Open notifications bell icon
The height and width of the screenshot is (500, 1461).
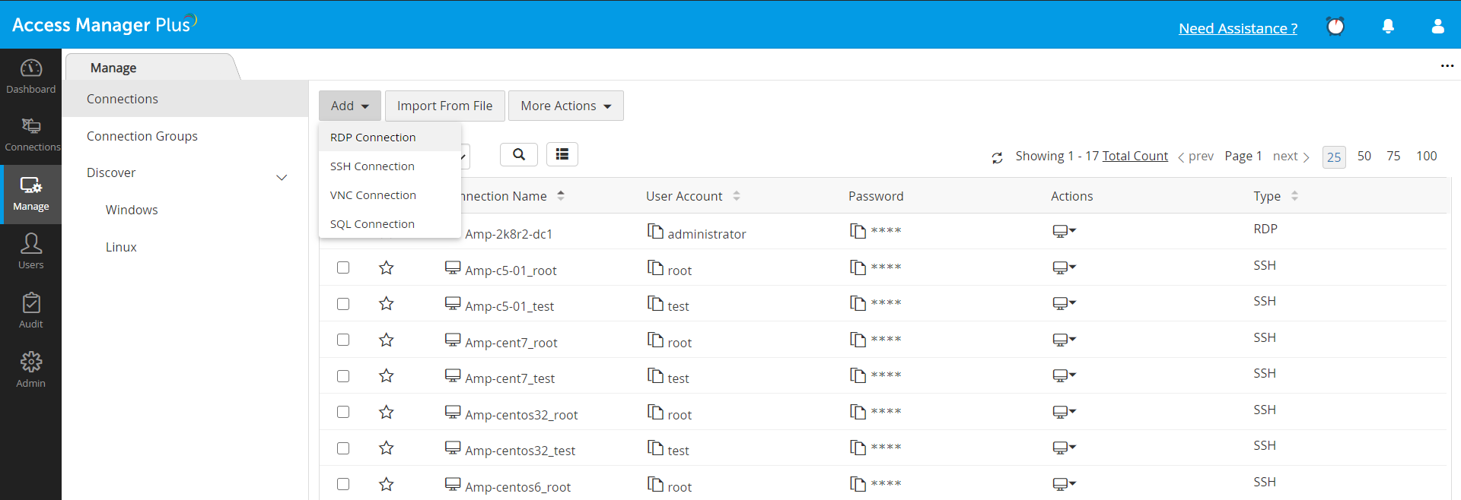click(1388, 27)
